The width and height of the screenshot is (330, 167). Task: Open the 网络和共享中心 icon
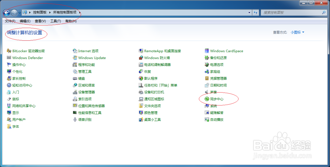[x=9, y=106]
